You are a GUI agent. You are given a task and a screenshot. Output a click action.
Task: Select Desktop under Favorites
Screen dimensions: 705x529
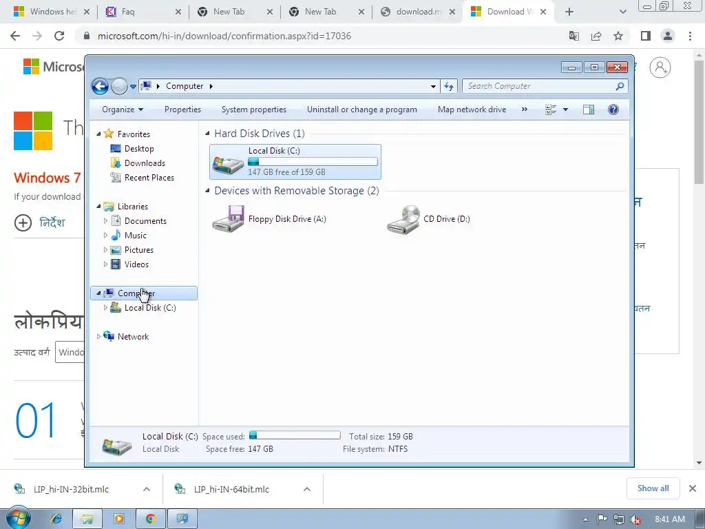pos(139,149)
